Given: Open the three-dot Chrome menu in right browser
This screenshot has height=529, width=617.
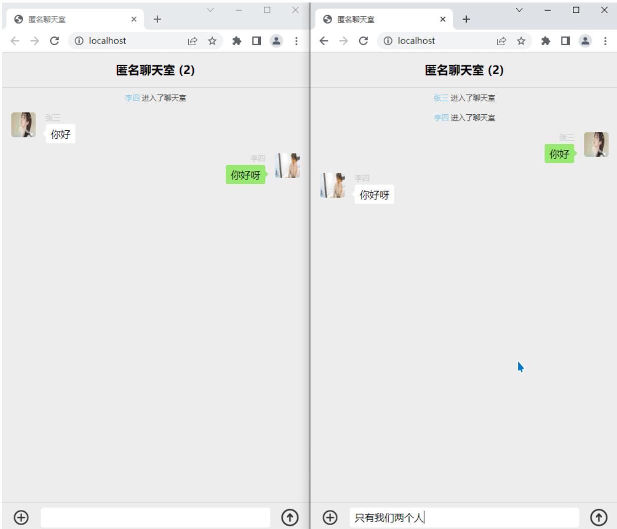Looking at the screenshot, I should click(605, 41).
